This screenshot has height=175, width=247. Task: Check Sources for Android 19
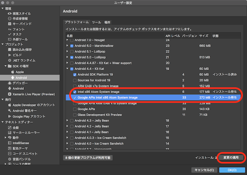[x=75, y=80]
